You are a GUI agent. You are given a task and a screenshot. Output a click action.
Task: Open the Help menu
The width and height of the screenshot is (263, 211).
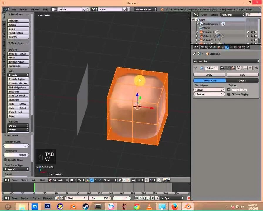45,9
